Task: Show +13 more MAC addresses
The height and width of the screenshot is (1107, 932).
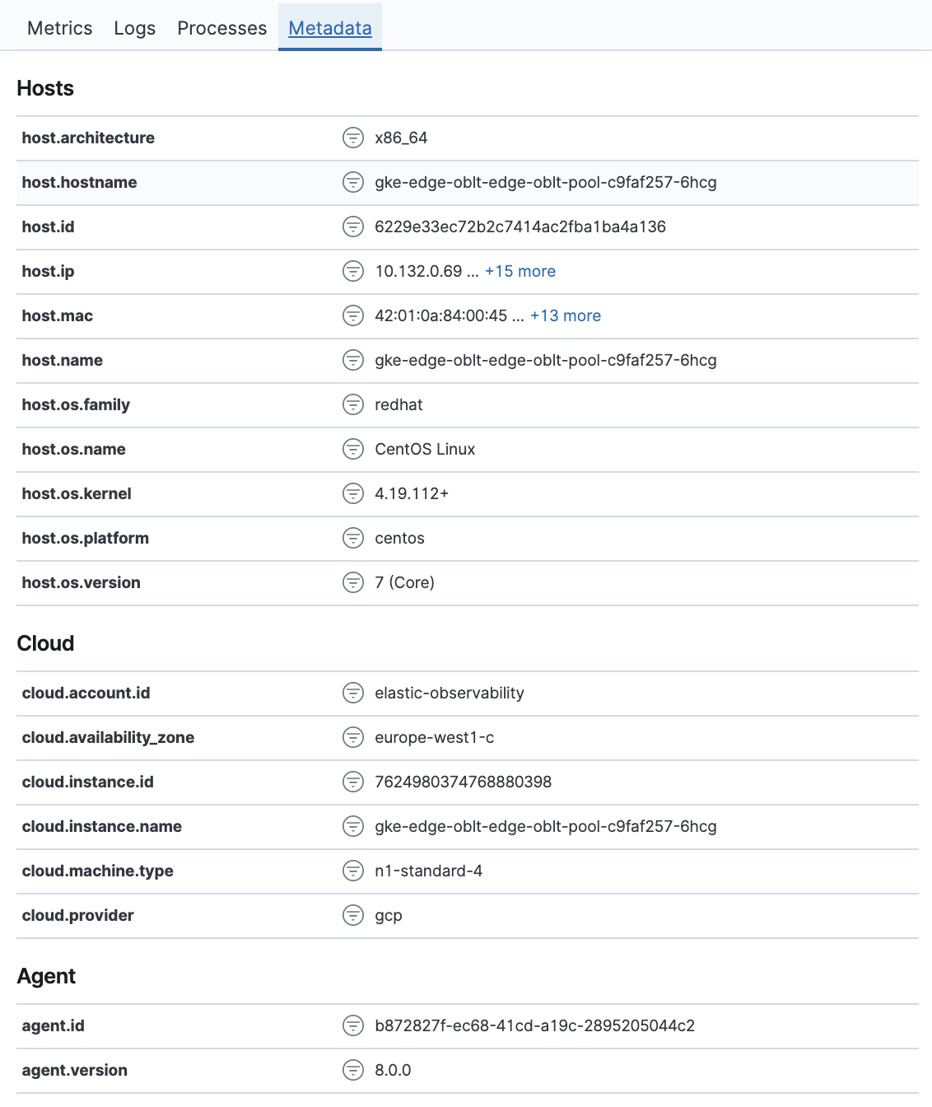Action: [x=565, y=315]
